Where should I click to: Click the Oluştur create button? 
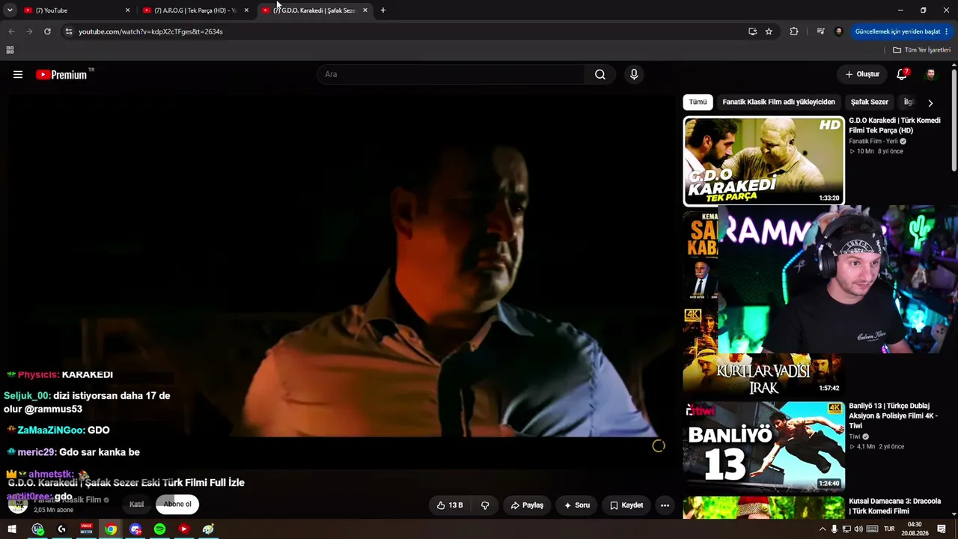pos(862,74)
